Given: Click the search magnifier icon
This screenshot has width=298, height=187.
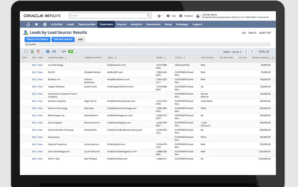Looking at the screenshot, I should click(x=148, y=16).
